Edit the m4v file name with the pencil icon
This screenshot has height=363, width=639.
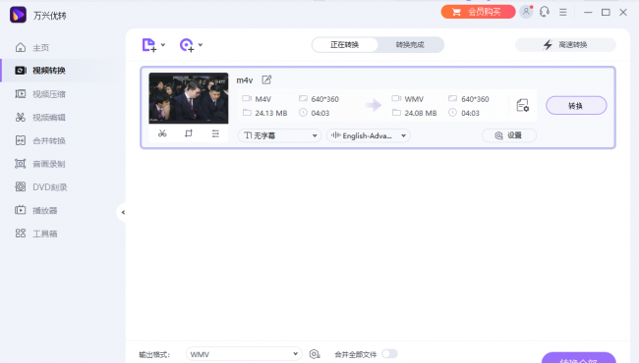(266, 79)
